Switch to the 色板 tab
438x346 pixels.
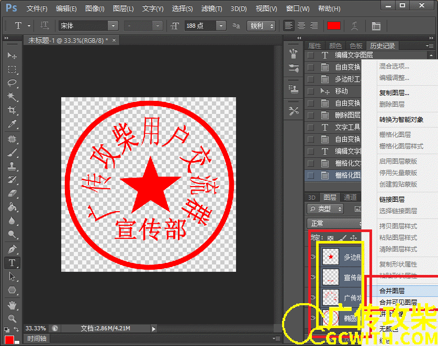pyautogui.click(x=356, y=46)
